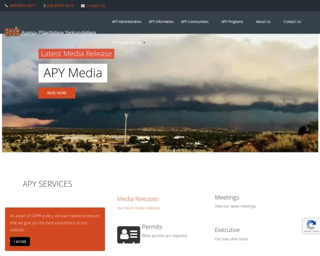Click the APY Media heading box
The image size is (320, 256).
73,73
